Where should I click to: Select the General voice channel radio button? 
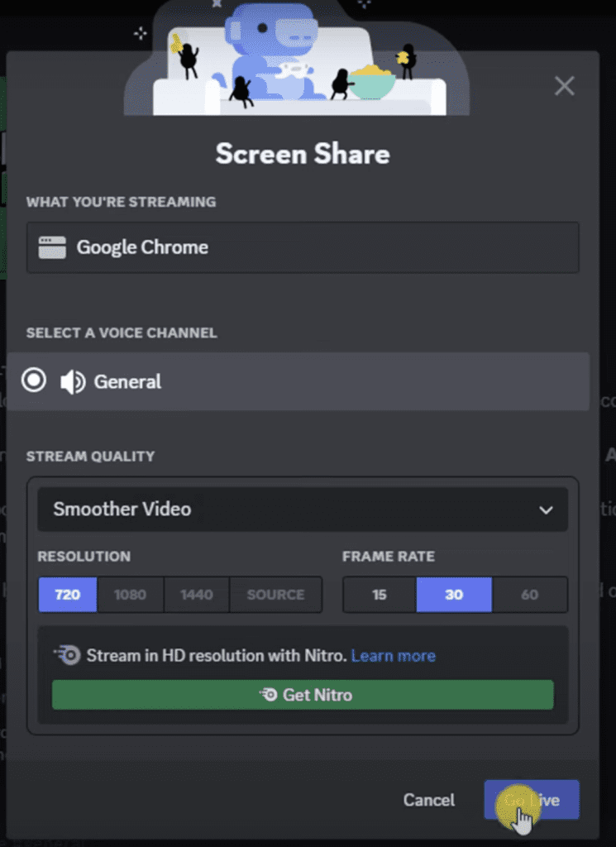click(x=33, y=381)
